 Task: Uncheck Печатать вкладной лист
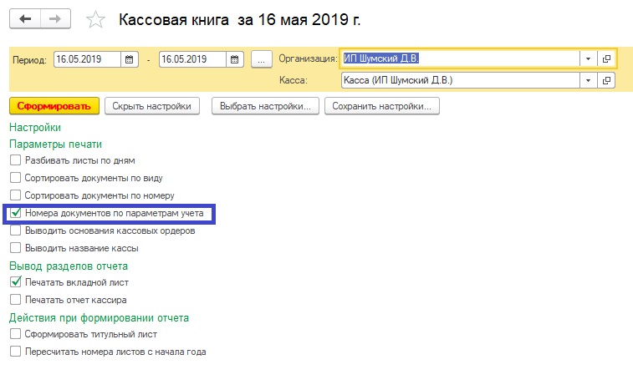pos(15,282)
